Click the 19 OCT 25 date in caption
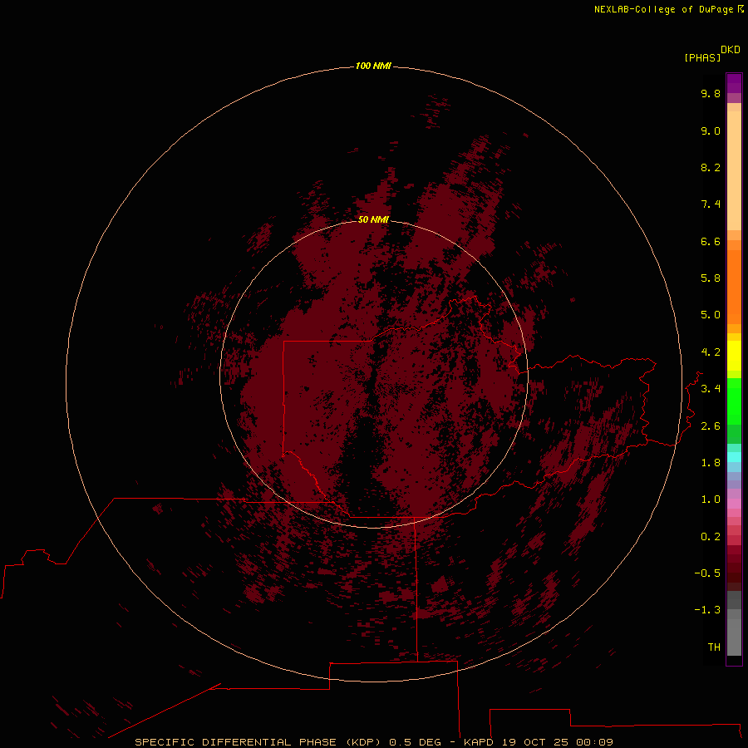 (534, 742)
